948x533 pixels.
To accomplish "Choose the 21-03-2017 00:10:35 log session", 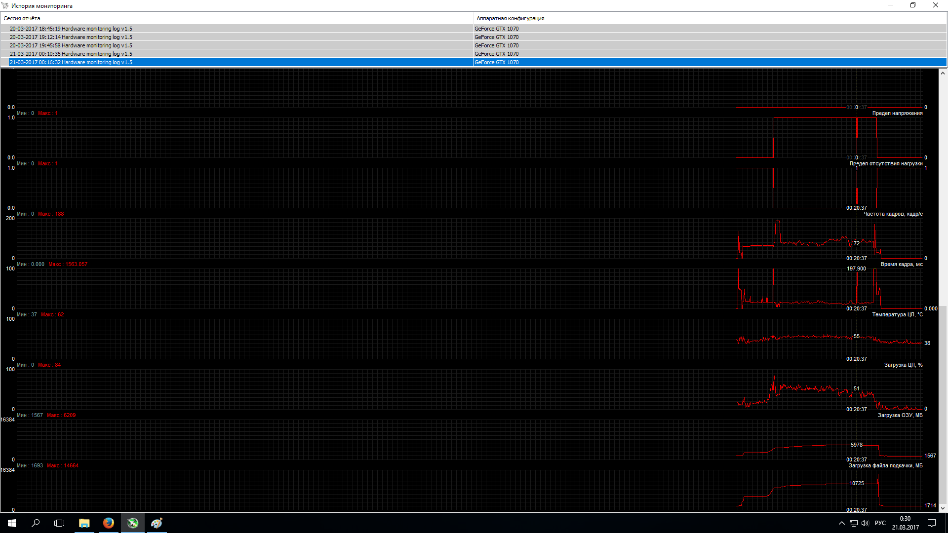I will [71, 54].
